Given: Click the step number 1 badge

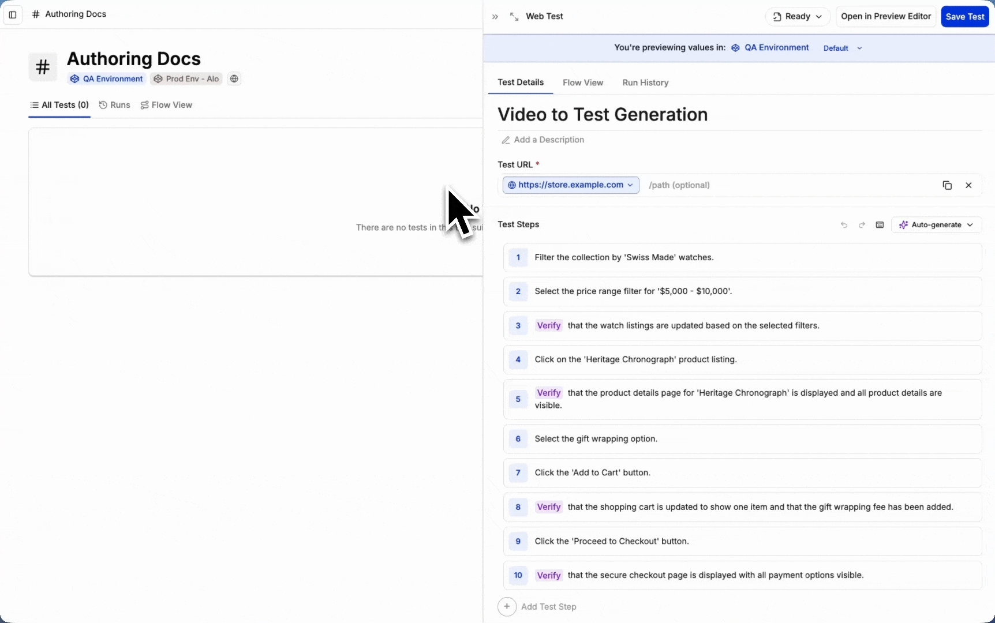Looking at the screenshot, I should tap(518, 258).
